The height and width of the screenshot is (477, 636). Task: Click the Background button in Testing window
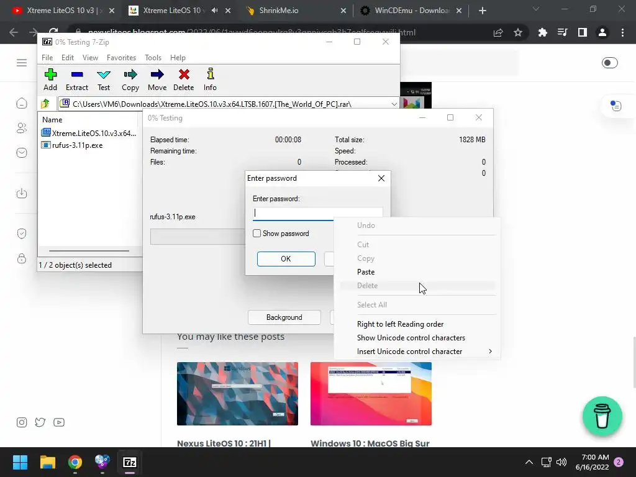(284, 317)
